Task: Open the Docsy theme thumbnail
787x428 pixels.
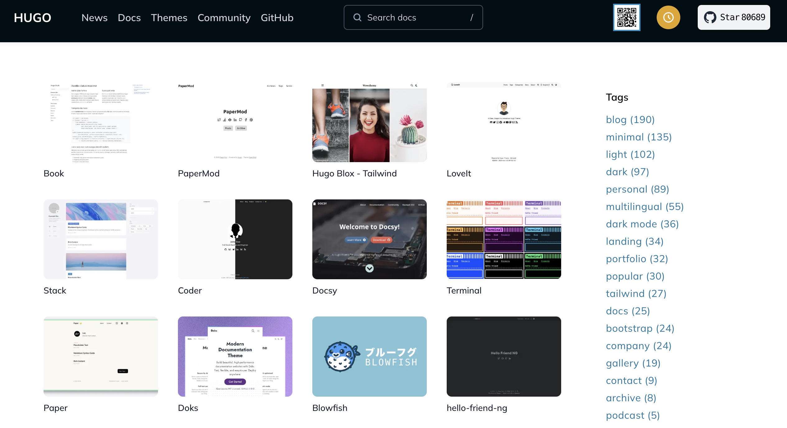Action: [x=370, y=239]
